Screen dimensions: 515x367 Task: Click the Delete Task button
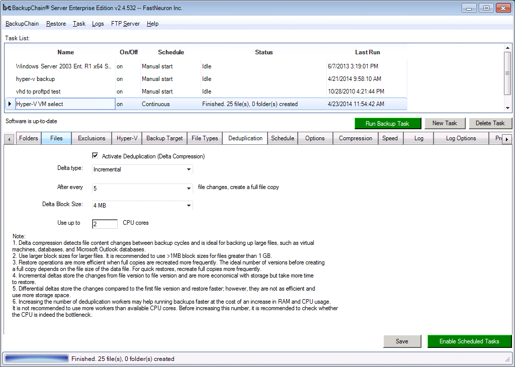[490, 123]
